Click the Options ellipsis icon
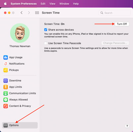 tap(6, 125)
